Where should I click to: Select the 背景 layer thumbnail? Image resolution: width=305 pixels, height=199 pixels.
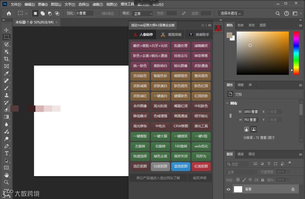[x=238, y=189]
